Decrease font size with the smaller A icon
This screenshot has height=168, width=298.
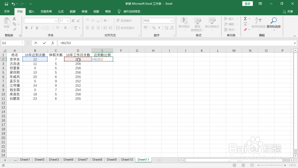[x=78, y=21]
